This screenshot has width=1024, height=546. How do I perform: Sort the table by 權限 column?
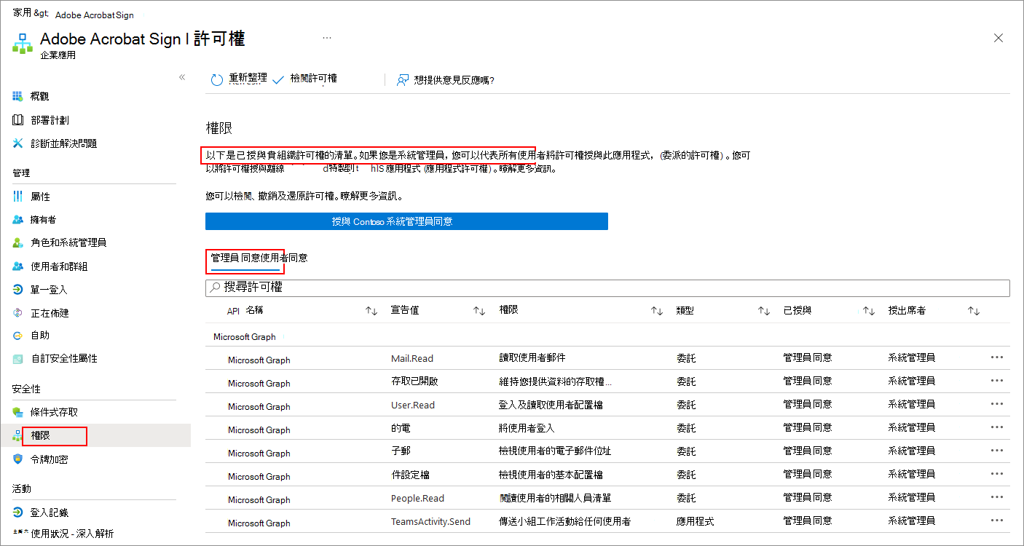click(x=657, y=311)
